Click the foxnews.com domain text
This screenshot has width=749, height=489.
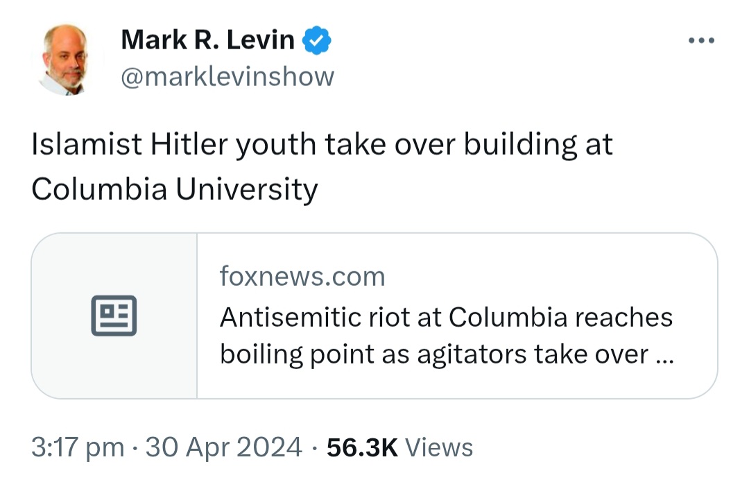click(x=302, y=277)
